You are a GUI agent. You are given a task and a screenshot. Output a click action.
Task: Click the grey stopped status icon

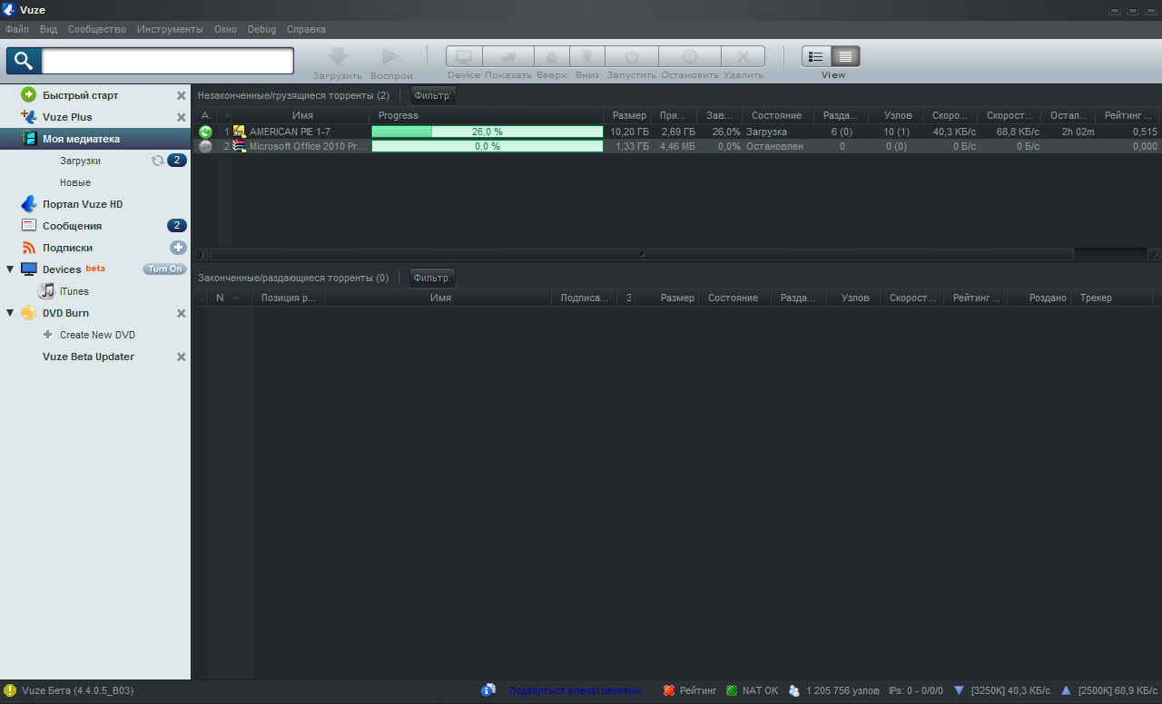(206, 146)
